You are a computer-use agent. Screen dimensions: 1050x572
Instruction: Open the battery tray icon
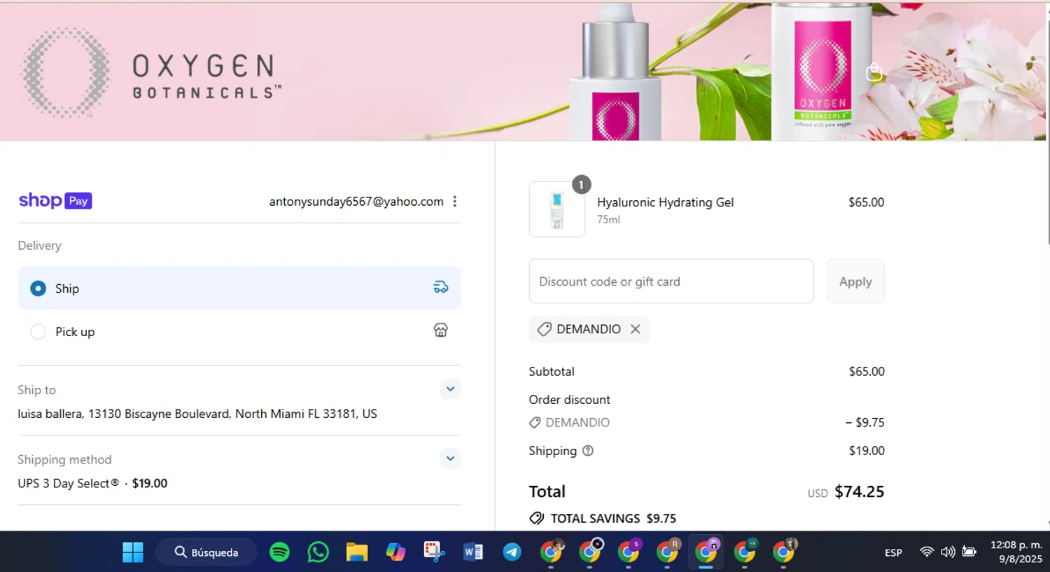[x=969, y=552]
